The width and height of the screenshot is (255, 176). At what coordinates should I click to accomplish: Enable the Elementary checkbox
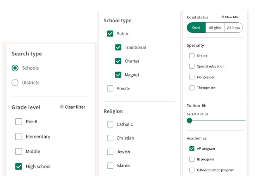point(18,136)
